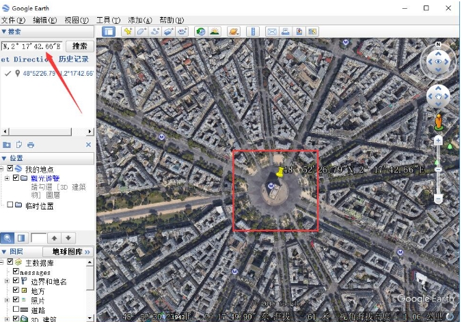Clear search results with the blue X
The width and height of the screenshot is (462, 322).
tap(88, 145)
